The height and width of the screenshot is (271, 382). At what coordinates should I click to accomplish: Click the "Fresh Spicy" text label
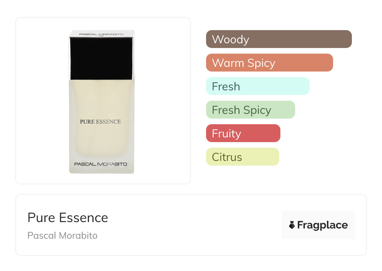tap(241, 110)
